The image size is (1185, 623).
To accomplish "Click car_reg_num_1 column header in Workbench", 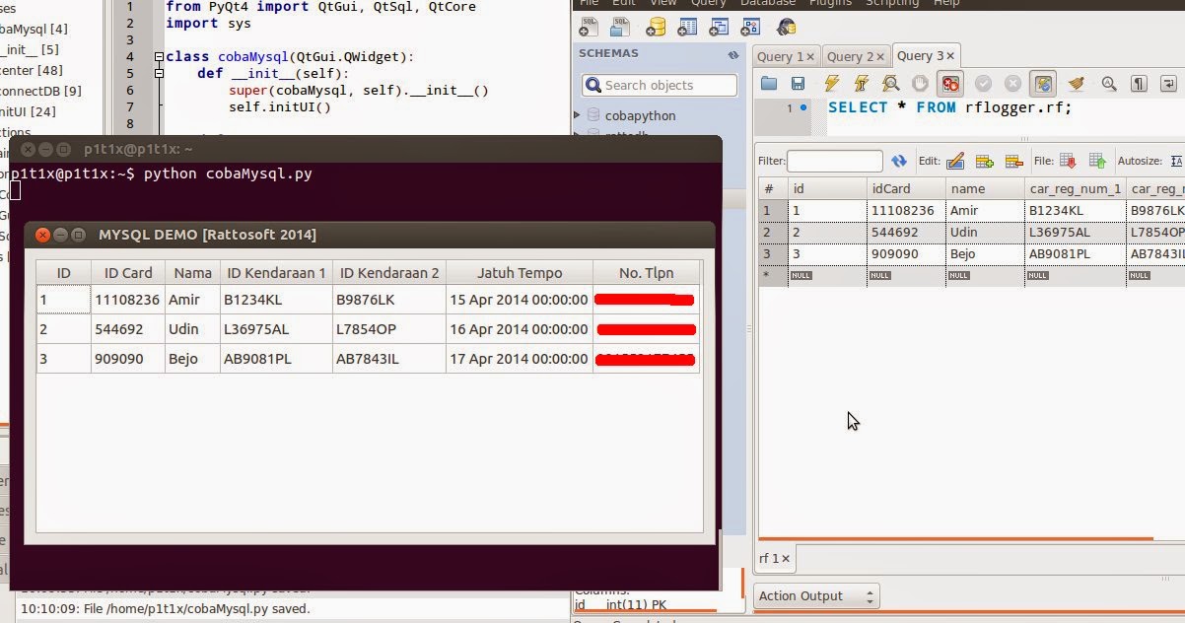I will 1075,188.
